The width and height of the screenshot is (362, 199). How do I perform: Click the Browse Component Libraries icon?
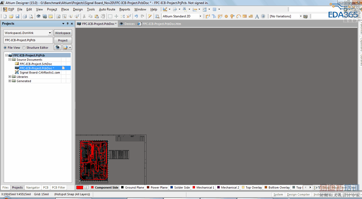click(x=157, y=16)
